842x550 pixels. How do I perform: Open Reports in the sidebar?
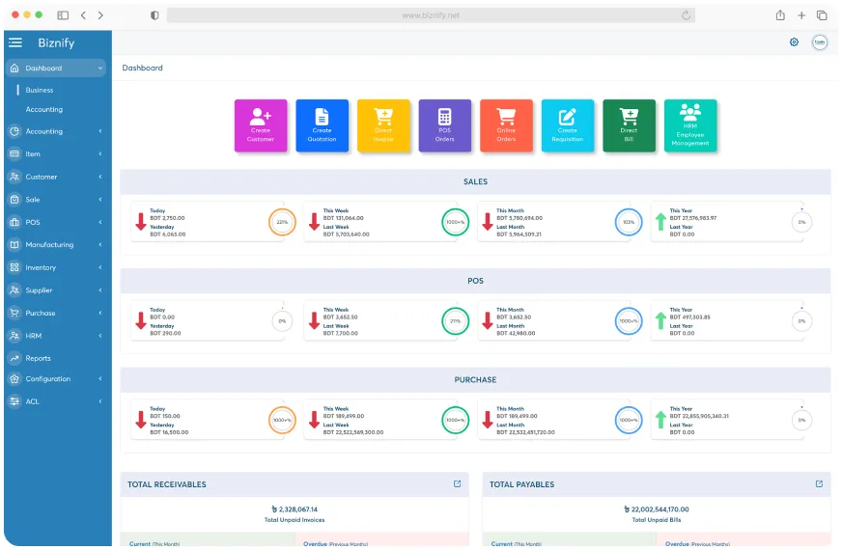39,358
